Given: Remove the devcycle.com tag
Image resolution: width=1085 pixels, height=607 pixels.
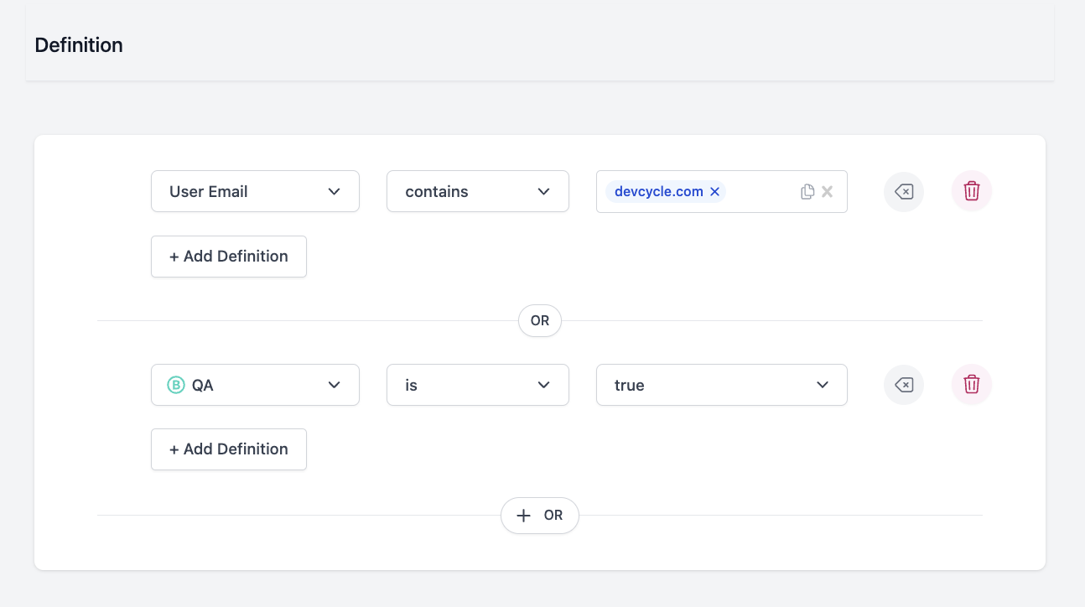Looking at the screenshot, I should pos(715,192).
